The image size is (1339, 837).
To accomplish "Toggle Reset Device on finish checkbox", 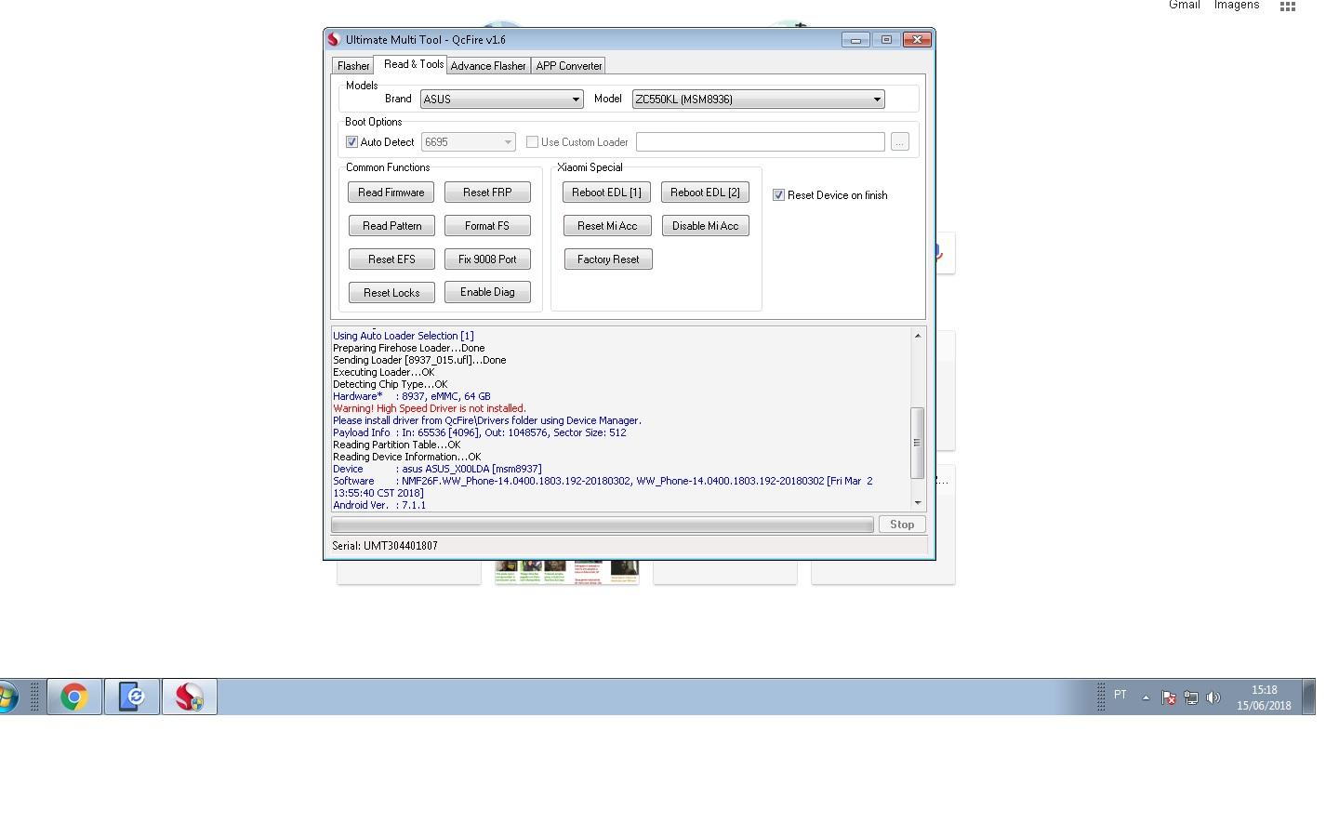I will (x=778, y=195).
